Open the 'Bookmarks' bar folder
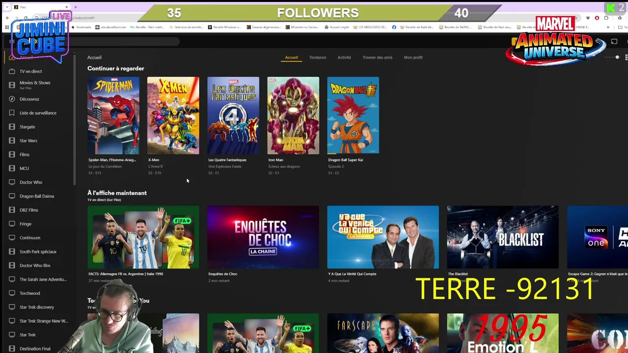The width and height of the screenshot is (628, 353). tap(81, 27)
